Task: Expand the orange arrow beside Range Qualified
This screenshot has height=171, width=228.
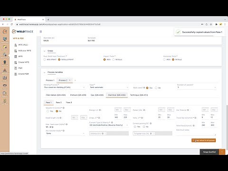Action: pos(222,152)
